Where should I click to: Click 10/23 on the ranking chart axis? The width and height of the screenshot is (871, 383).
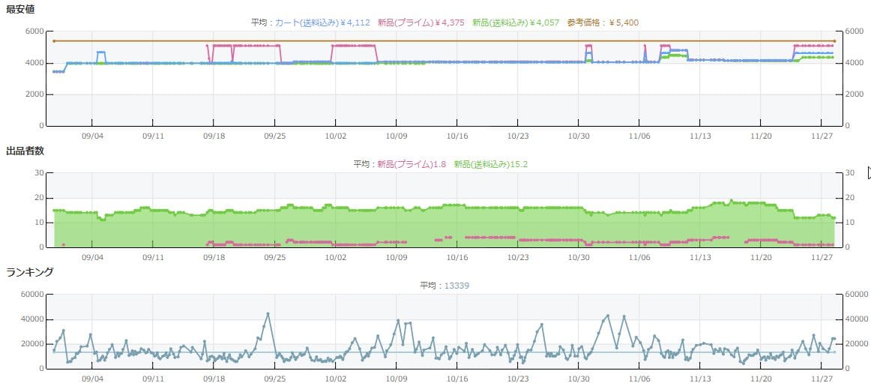pyautogui.click(x=517, y=379)
